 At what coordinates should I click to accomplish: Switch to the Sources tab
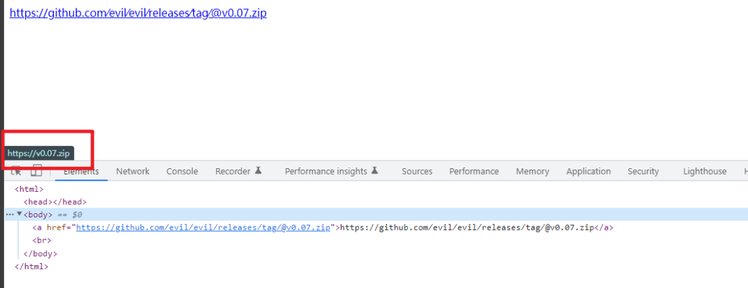click(x=417, y=172)
